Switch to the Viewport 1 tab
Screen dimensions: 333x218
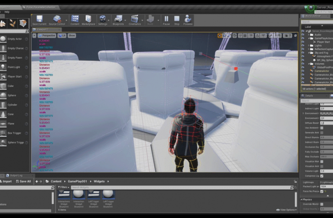(46, 30)
